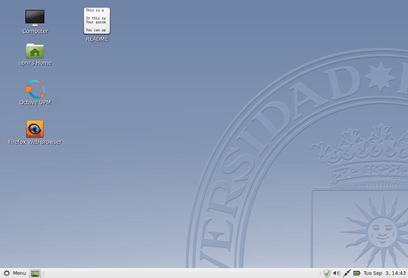Click the battery power indicator icon
Viewport: 408px width, 278px height.
click(357, 273)
